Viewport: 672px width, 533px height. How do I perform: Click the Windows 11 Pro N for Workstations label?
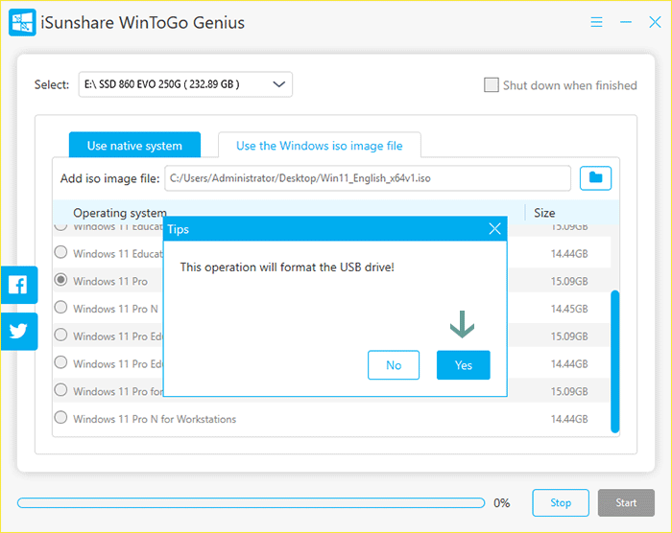(155, 419)
